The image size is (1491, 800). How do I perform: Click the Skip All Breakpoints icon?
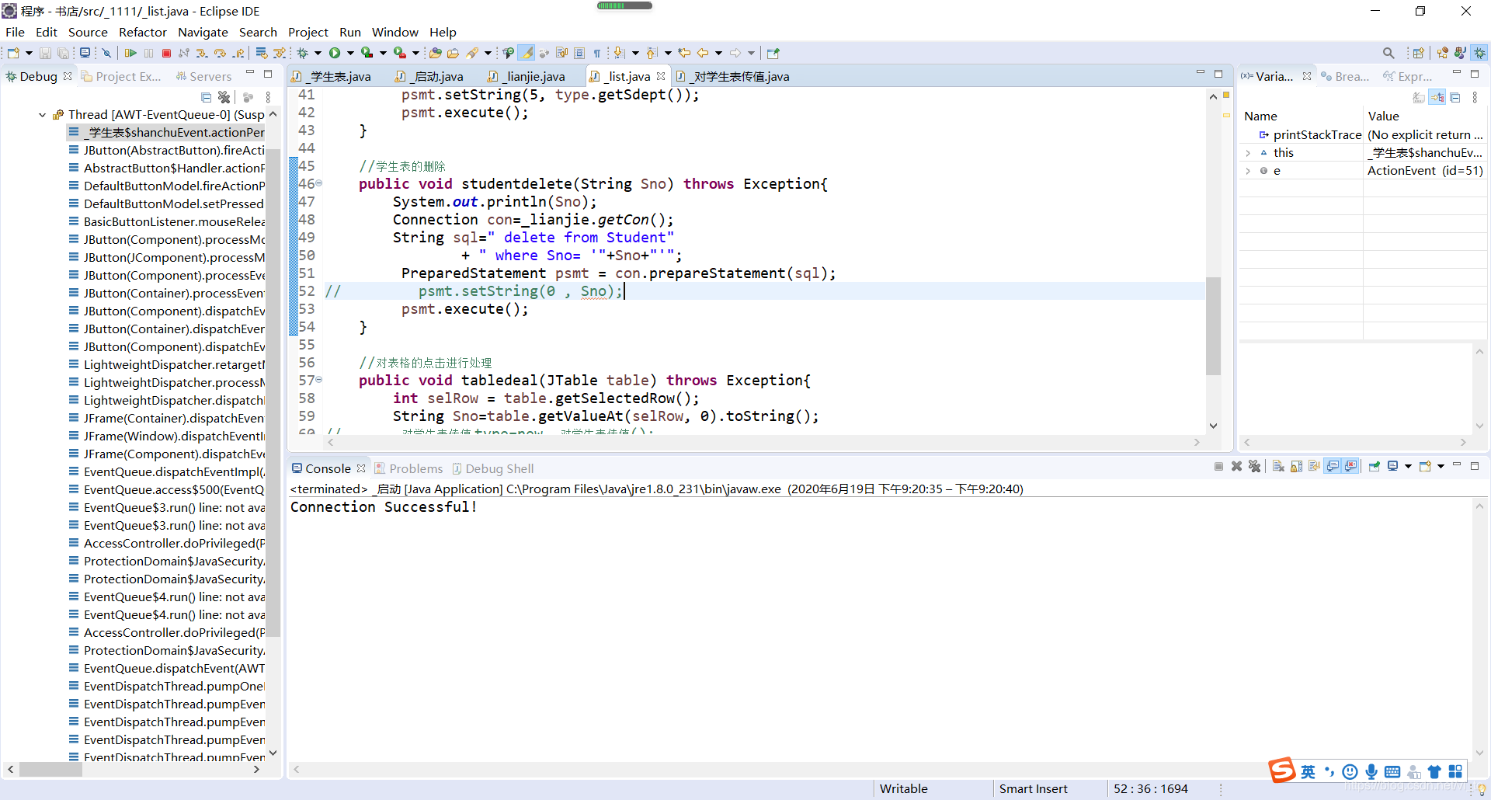107,53
